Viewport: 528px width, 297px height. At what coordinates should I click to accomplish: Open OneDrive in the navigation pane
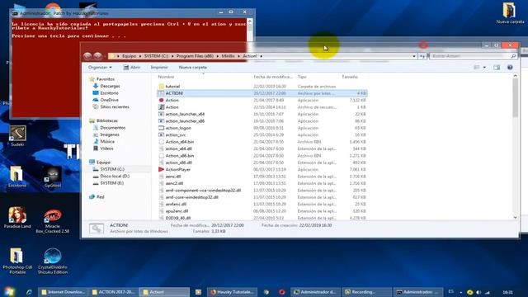coord(109,100)
